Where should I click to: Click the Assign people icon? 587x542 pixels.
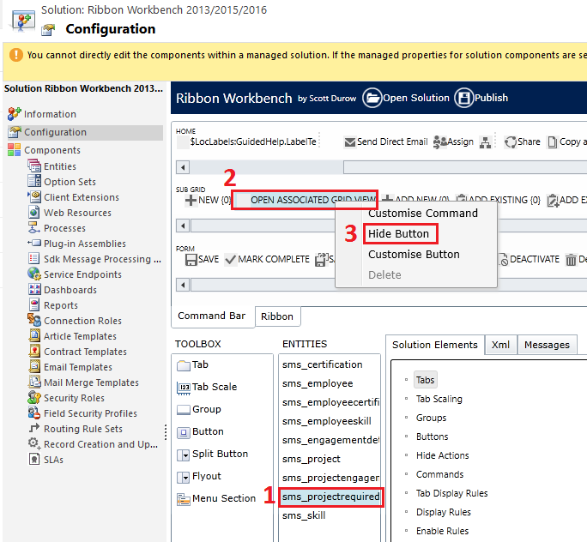(x=440, y=142)
